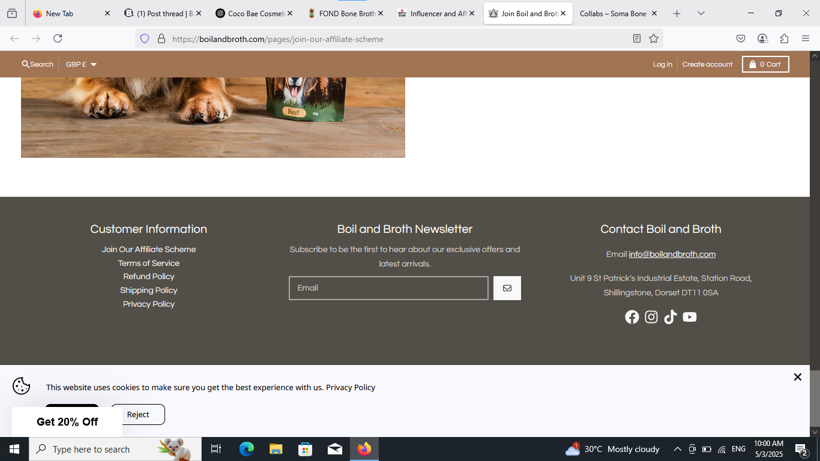Open the Facebook page icon

tap(632, 317)
